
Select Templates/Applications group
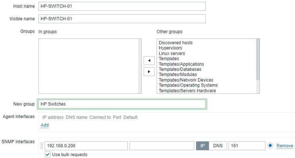coord(181,64)
